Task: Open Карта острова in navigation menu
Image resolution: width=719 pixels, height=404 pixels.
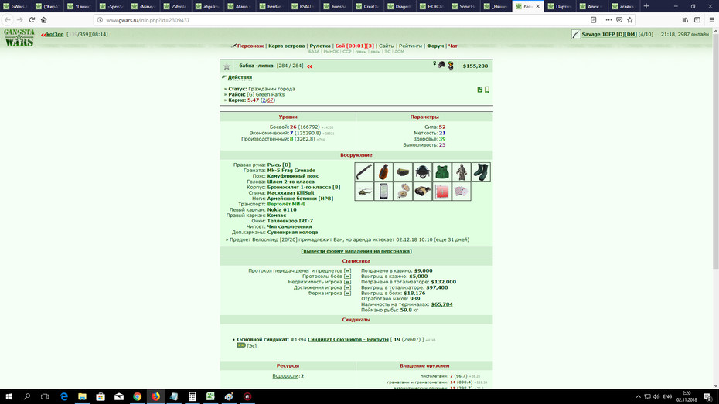Action: (x=287, y=46)
